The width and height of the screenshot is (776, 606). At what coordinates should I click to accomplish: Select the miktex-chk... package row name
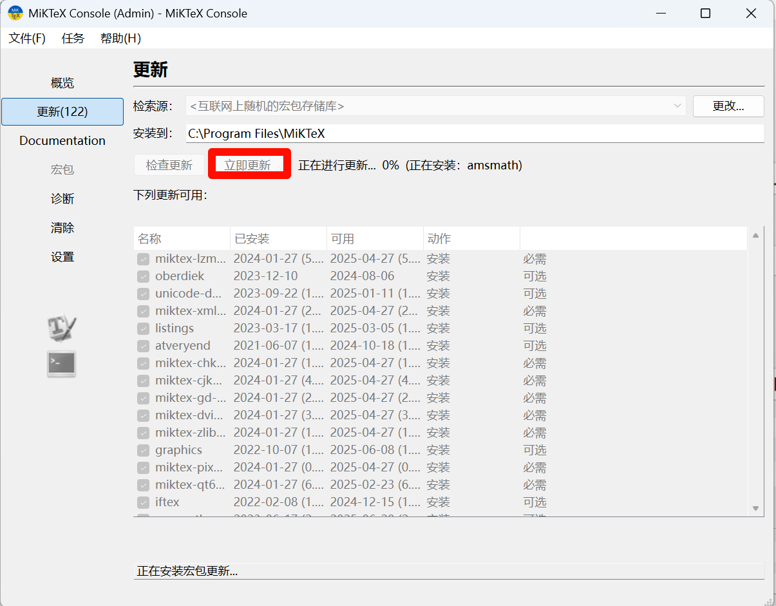191,363
